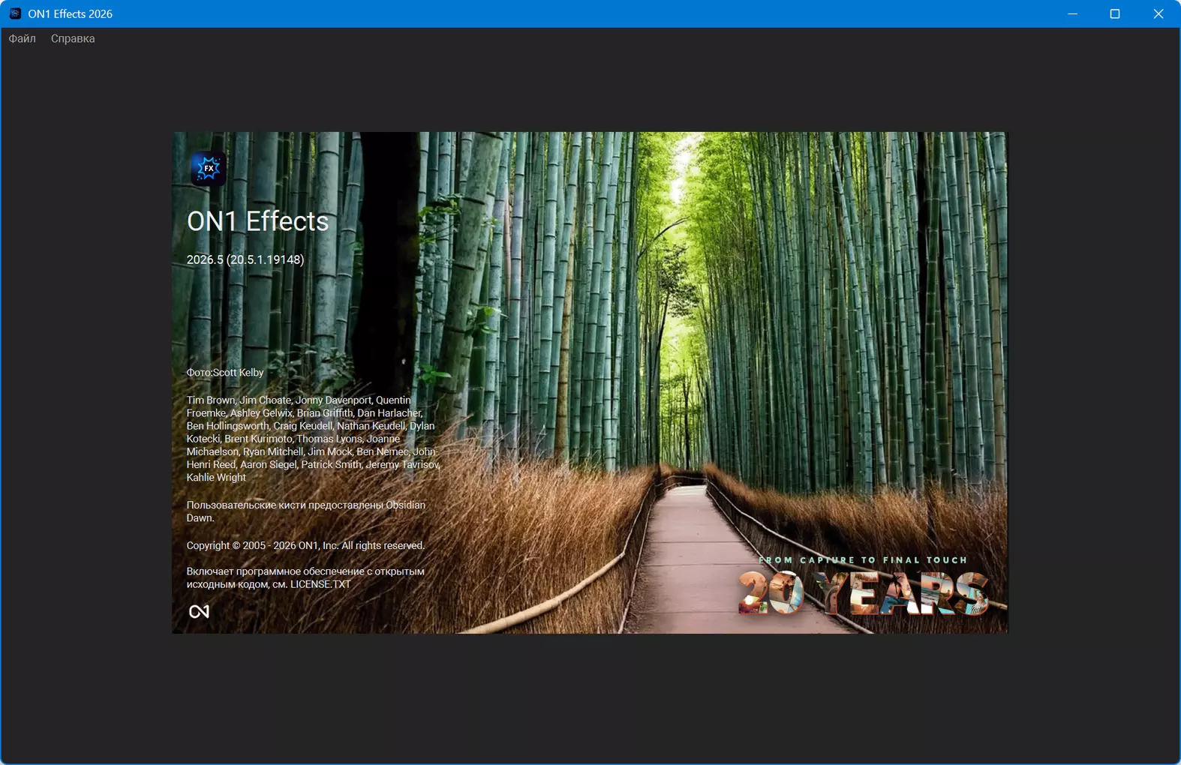Open the Справка menu
Viewport: 1181px width, 765px height.
click(x=73, y=38)
